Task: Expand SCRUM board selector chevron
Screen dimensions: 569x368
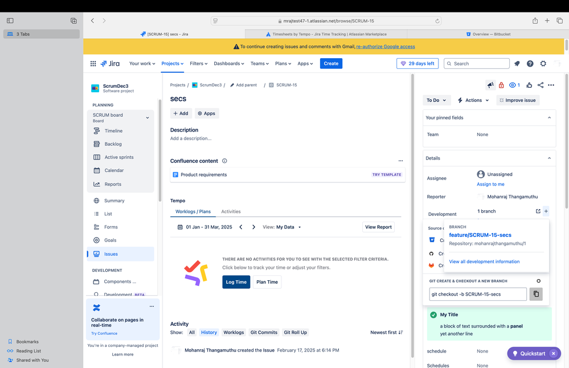Action: (148, 117)
